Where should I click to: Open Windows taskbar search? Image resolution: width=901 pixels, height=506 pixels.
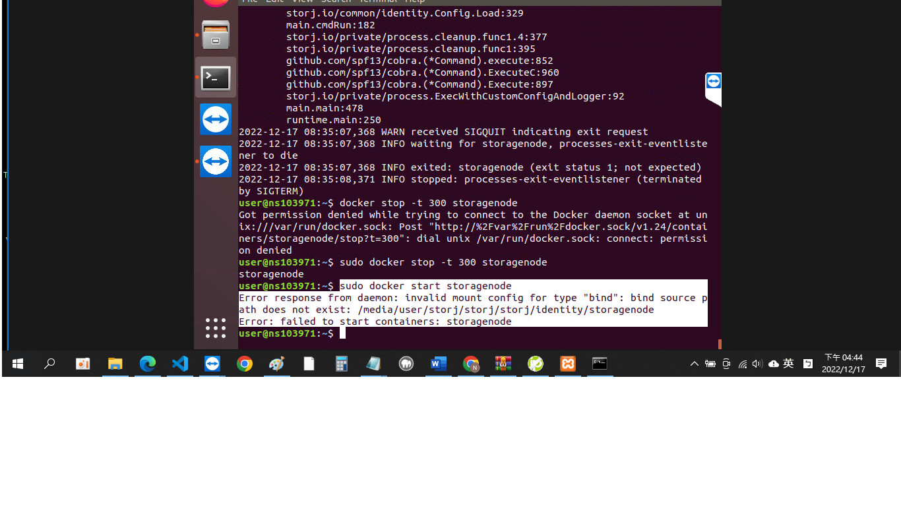[x=49, y=364]
